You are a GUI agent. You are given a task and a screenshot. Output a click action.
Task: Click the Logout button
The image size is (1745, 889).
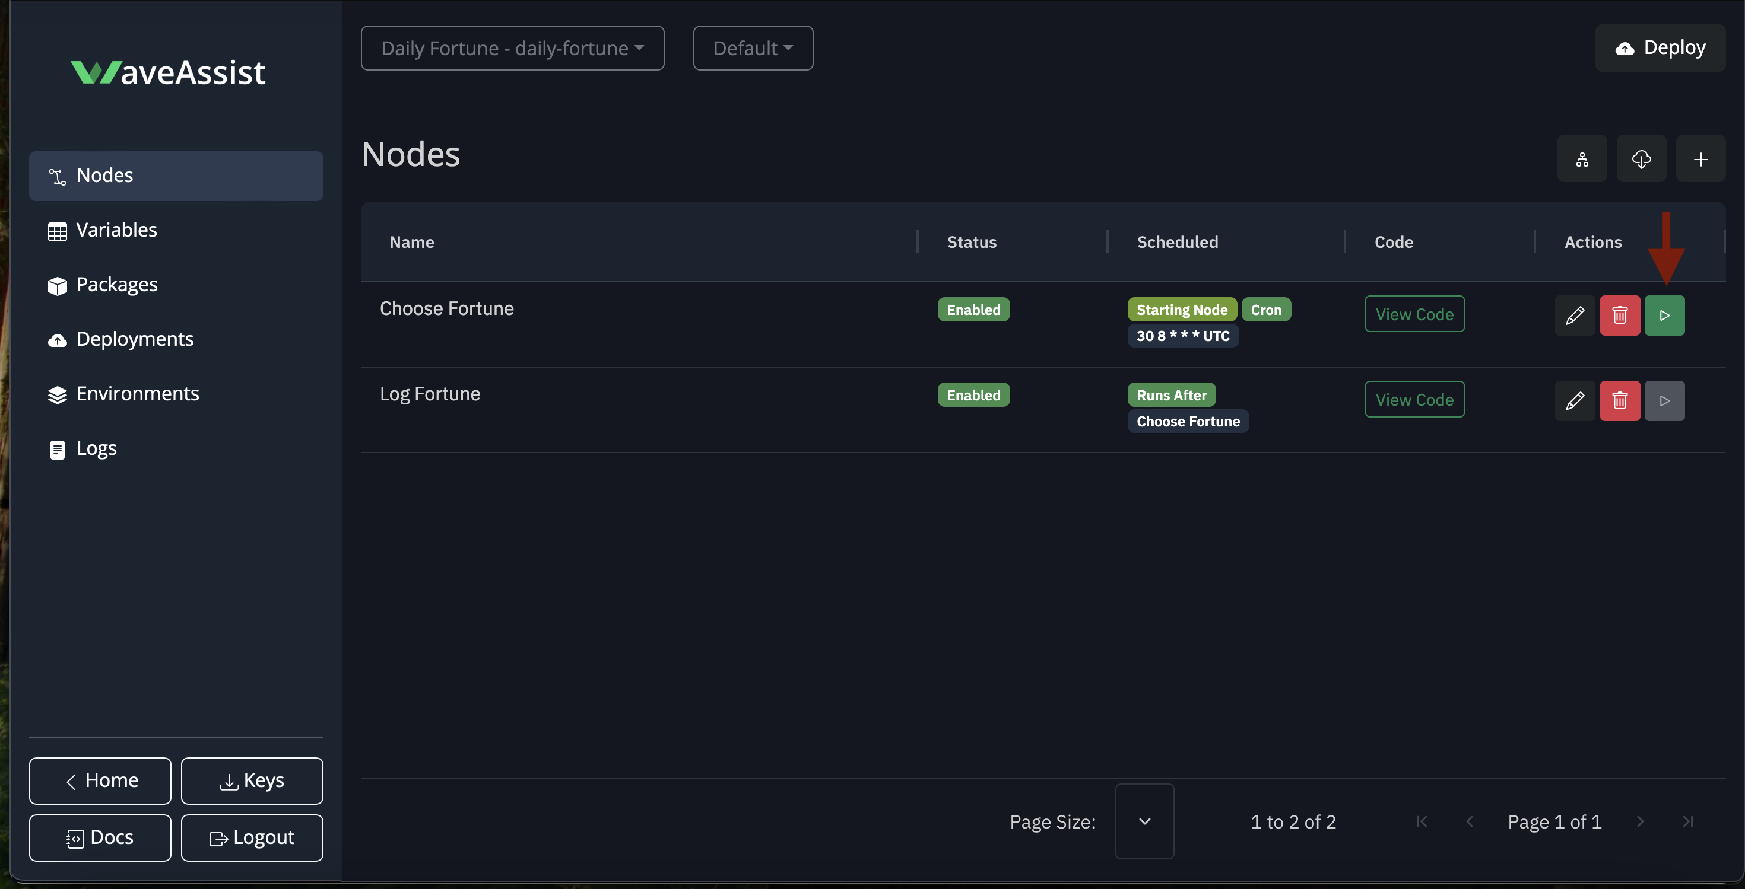[252, 837]
